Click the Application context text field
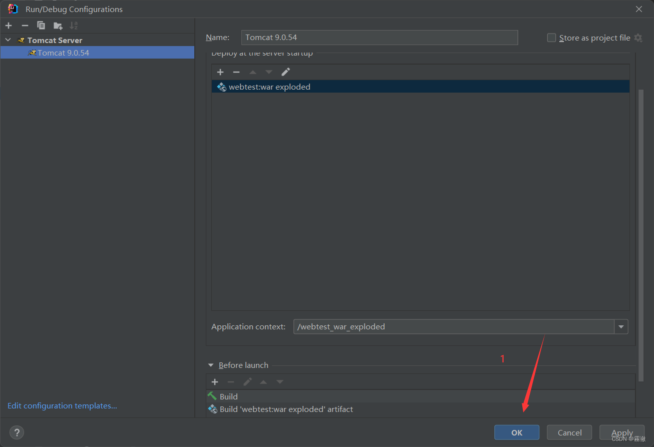 click(454, 327)
